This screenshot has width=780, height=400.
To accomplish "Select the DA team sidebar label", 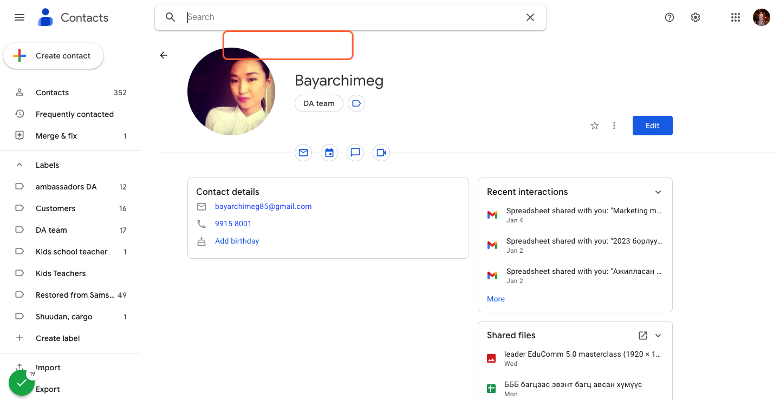I will (x=70, y=230).
